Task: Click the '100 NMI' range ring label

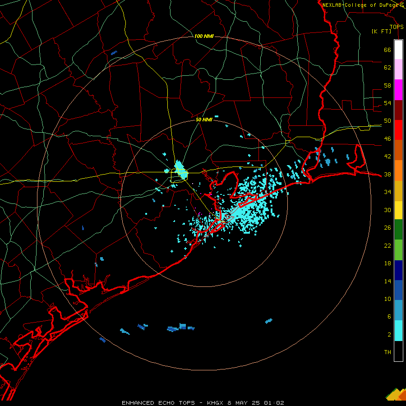Action: (x=204, y=36)
